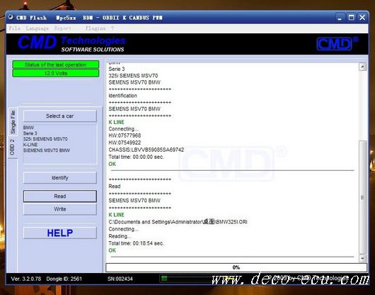Click Serie 3 in the log
The image size is (375, 295).
(x=117, y=69)
